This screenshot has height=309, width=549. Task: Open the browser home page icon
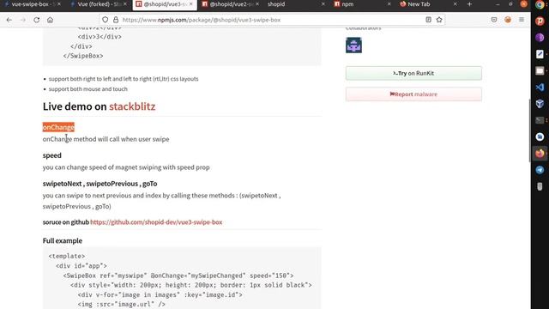[x=50, y=20]
